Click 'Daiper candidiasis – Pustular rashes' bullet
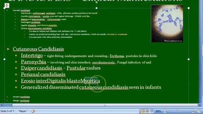The height and width of the screenshot is (114, 203). tap(61, 68)
